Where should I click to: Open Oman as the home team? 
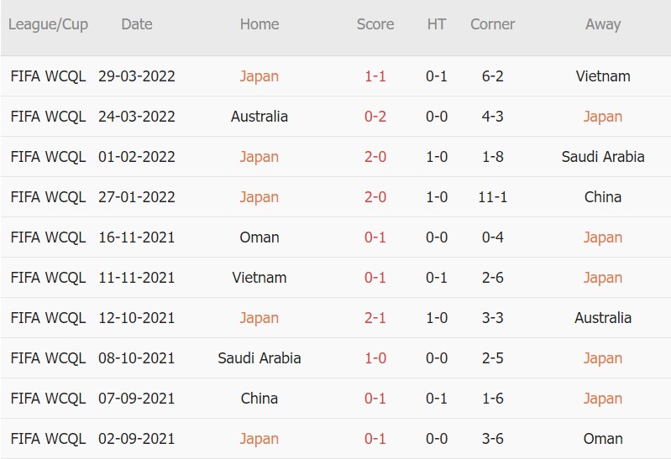pyautogui.click(x=259, y=237)
